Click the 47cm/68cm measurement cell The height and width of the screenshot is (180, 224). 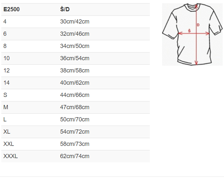[x=75, y=107]
